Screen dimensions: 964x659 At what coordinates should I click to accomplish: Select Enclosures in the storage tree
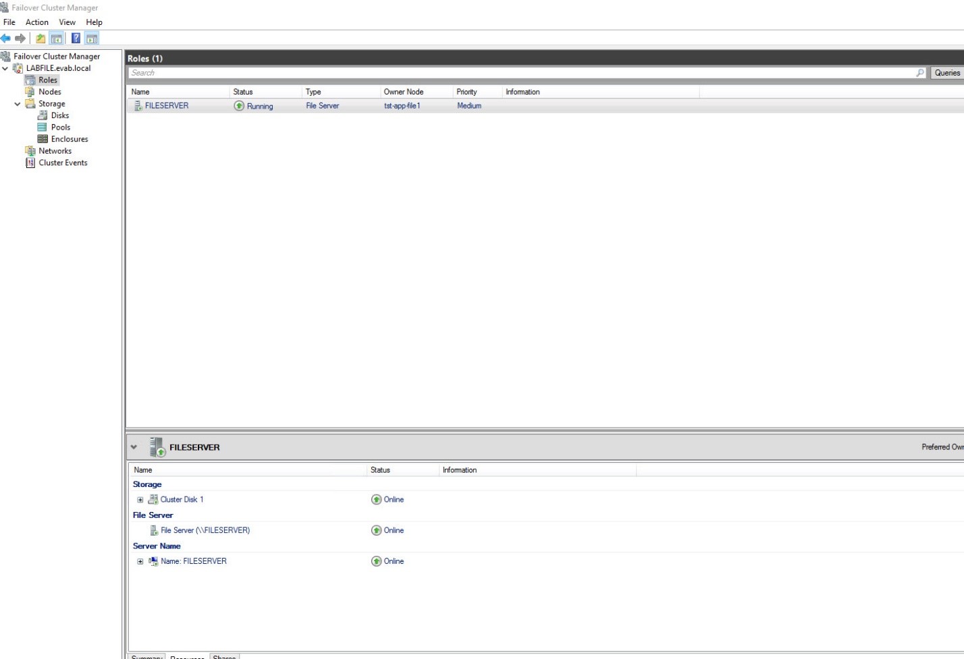click(69, 139)
